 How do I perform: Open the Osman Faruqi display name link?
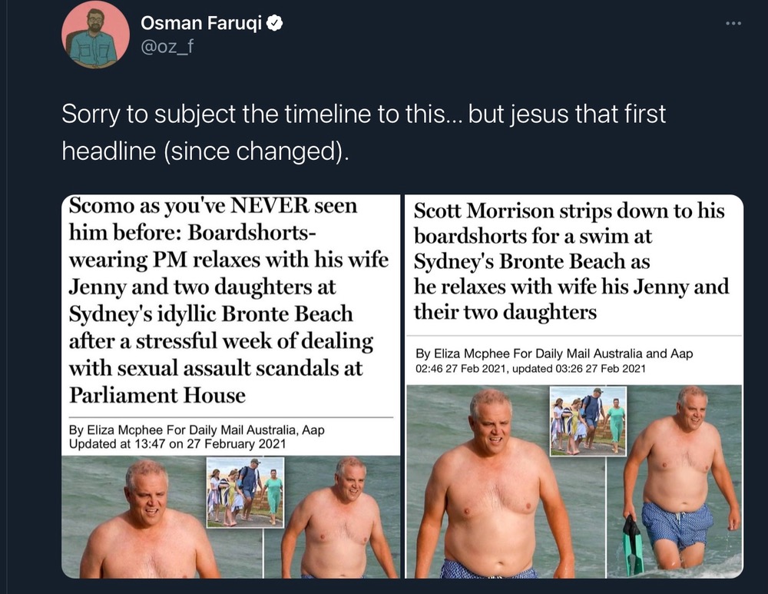pyautogui.click(x=201, y=25)
